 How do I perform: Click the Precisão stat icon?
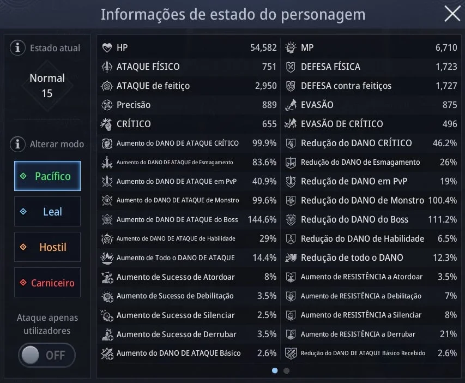click(107, 105)
